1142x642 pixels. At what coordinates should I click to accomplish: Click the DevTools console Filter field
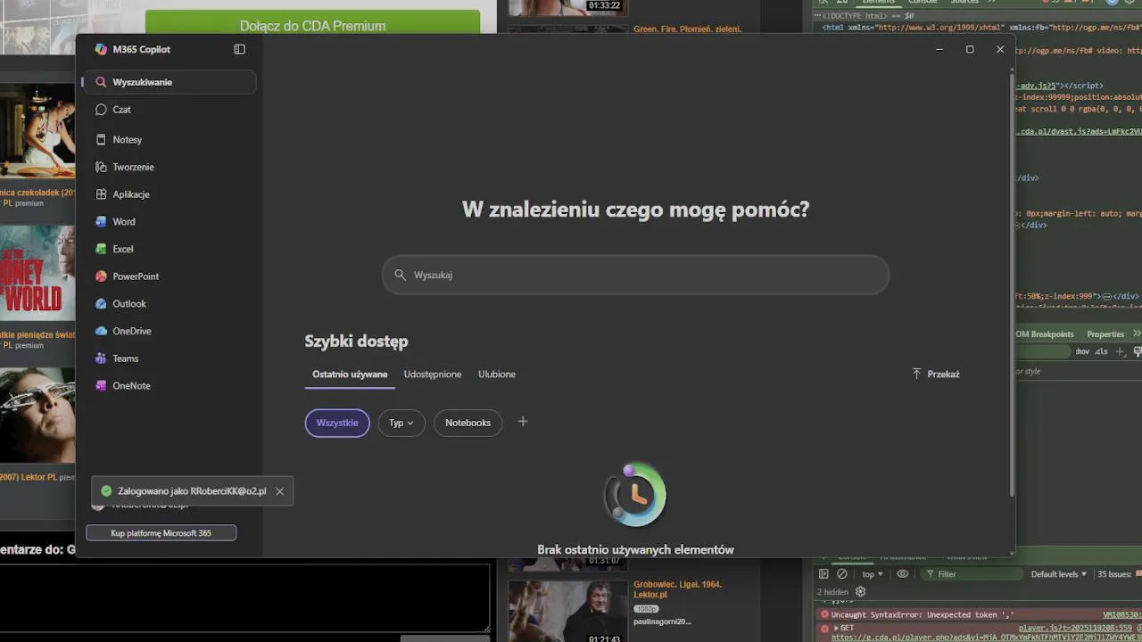[x=972, y=574]
